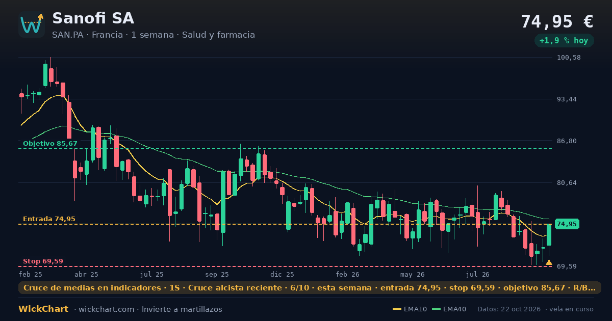This screenshot has width=612, height=321.
Task: Click the 80,64 price axis label
Action: pyautogui.click(x=567, y=183)
